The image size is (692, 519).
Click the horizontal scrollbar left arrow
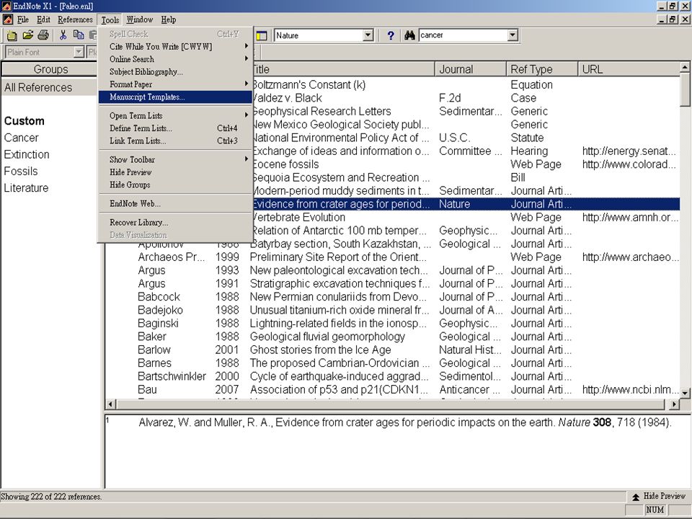(110, 404)
